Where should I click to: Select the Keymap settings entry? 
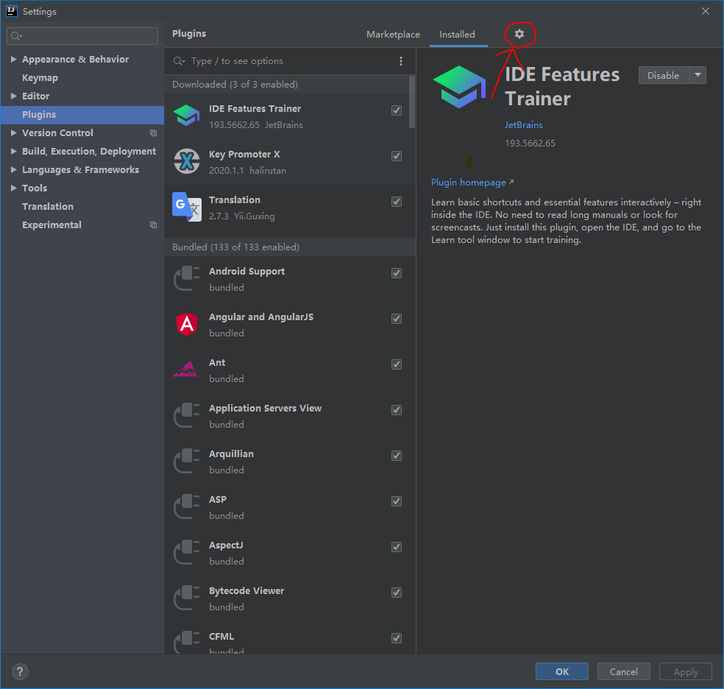tap(40, 77)
